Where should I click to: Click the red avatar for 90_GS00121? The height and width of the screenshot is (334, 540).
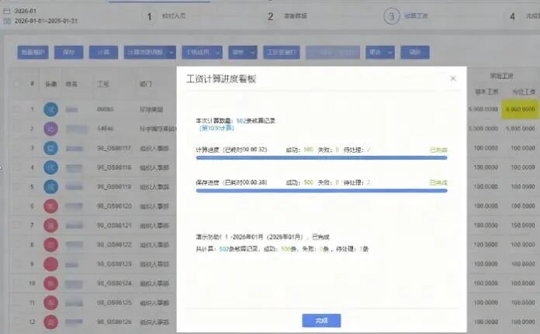(50, 226)
